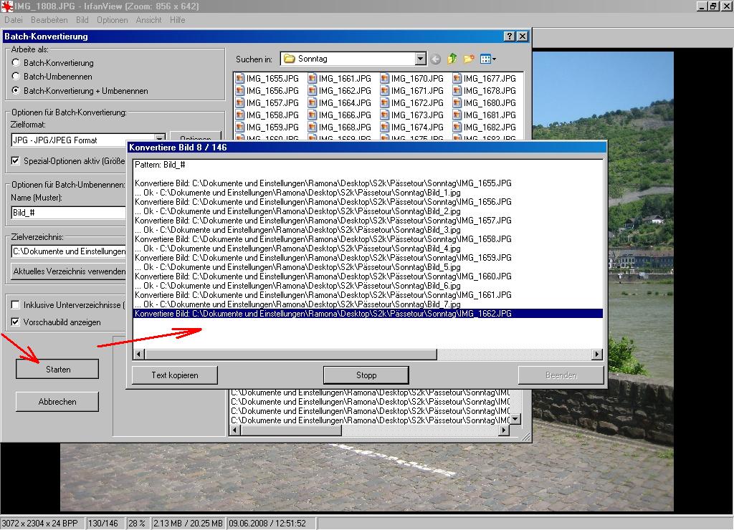Open the view menu icon in file browser
Viewport: 734px width, 530px height.
click(488, 59)
